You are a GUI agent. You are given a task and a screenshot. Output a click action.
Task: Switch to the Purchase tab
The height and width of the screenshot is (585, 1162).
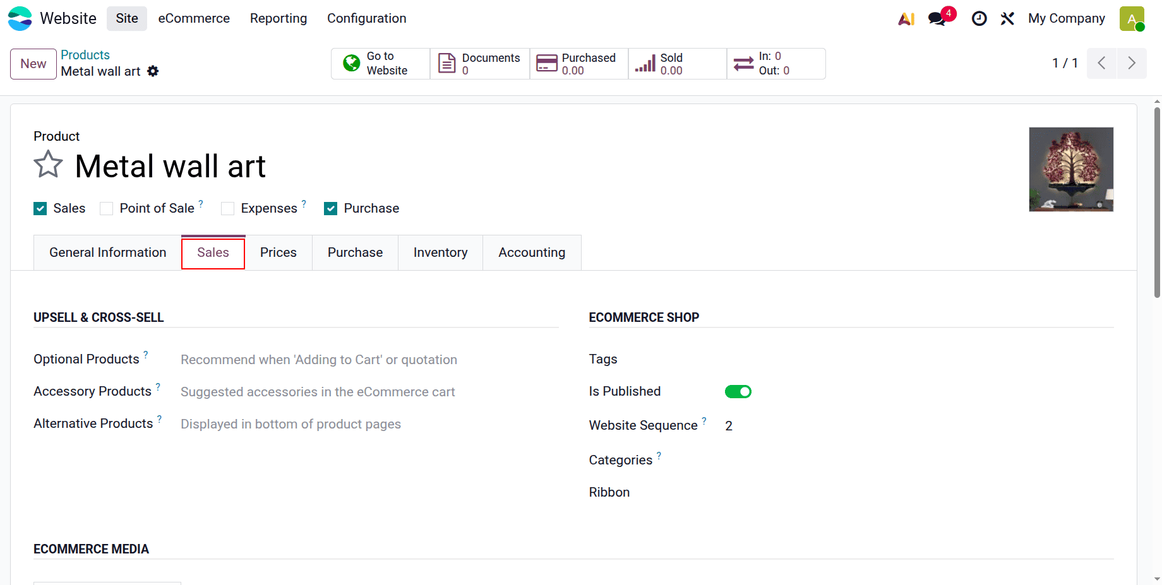[356, 252]
